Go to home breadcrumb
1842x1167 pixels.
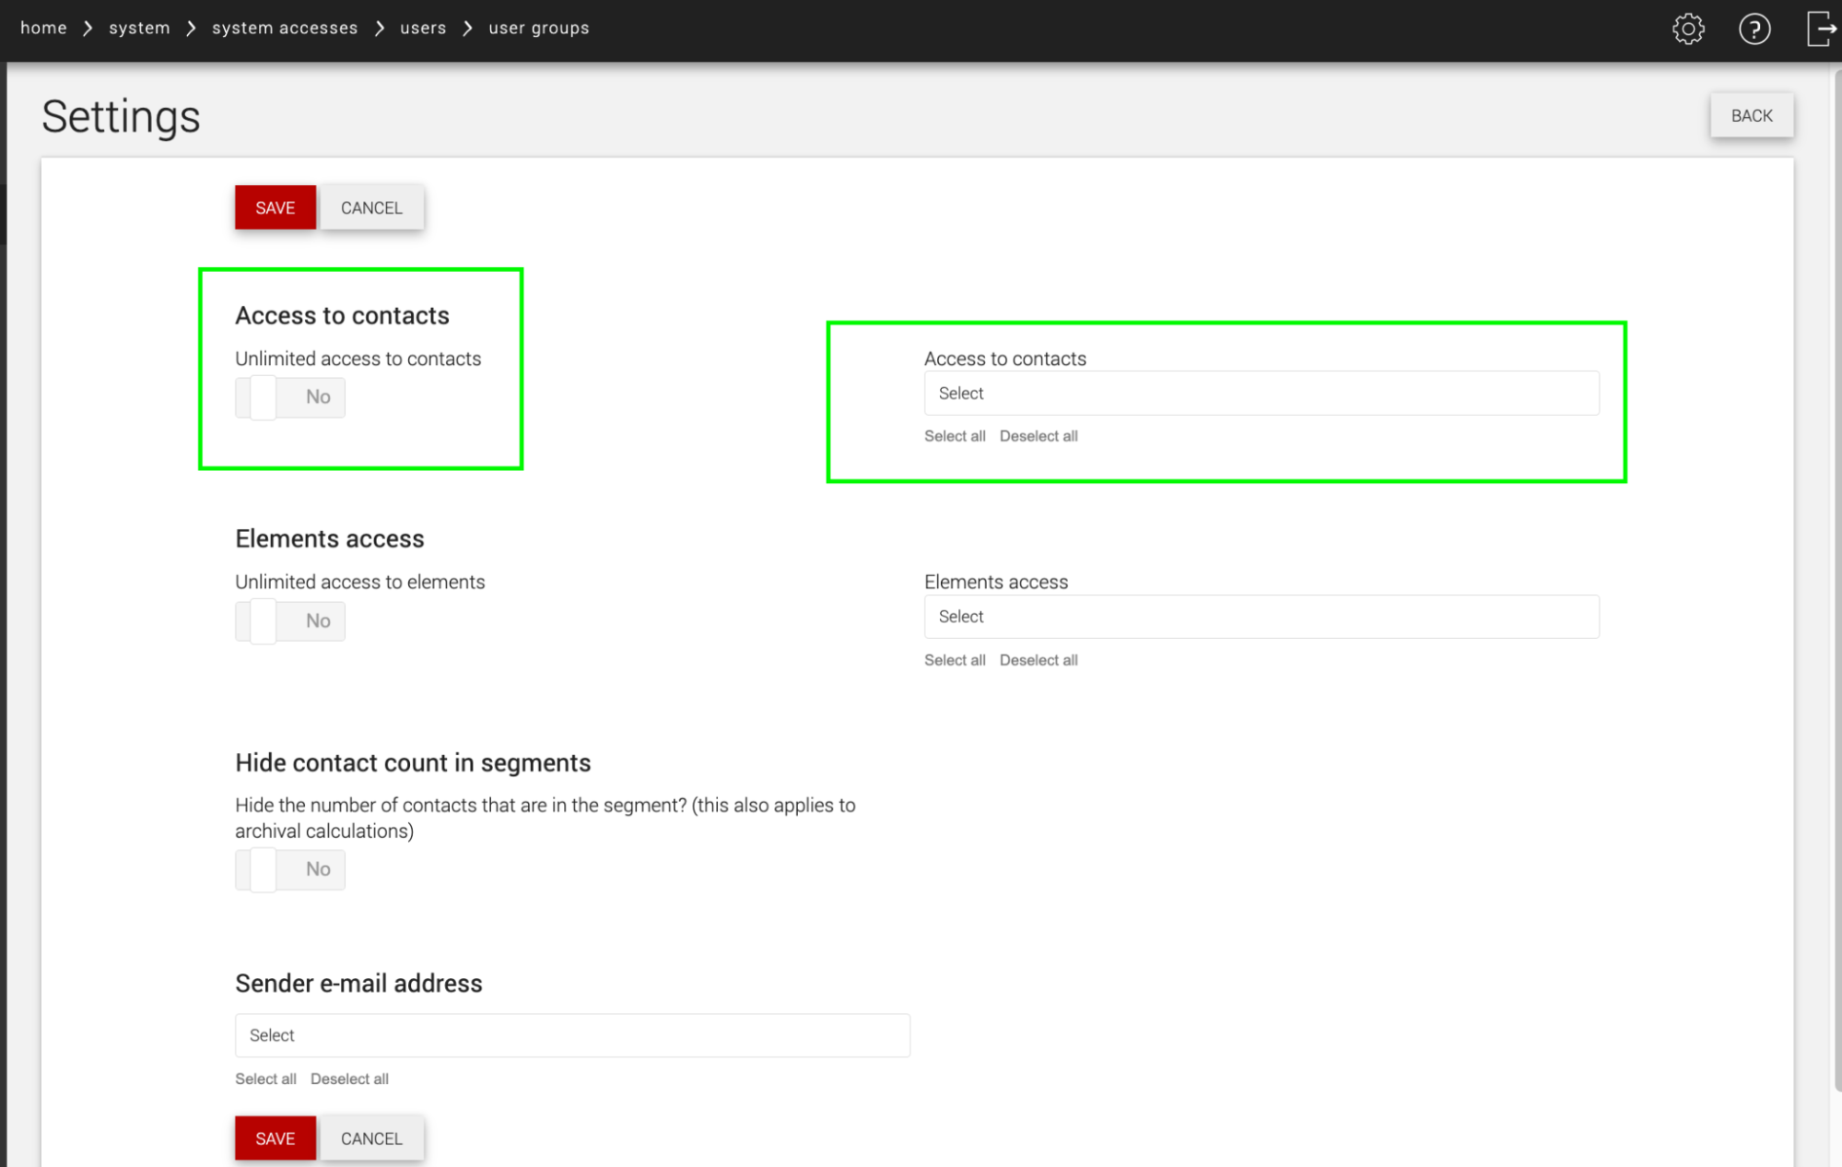click(43, 28)
